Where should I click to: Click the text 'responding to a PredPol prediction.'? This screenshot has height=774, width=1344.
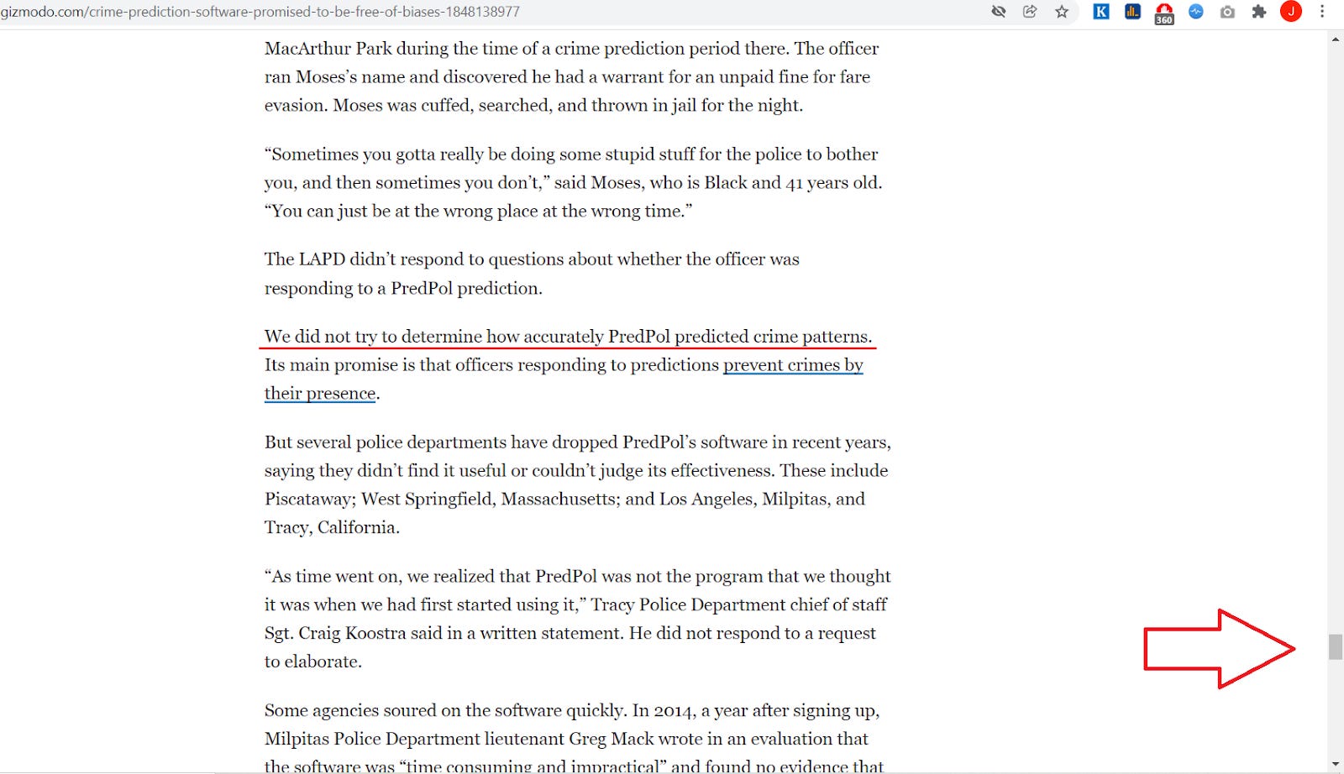403,288
